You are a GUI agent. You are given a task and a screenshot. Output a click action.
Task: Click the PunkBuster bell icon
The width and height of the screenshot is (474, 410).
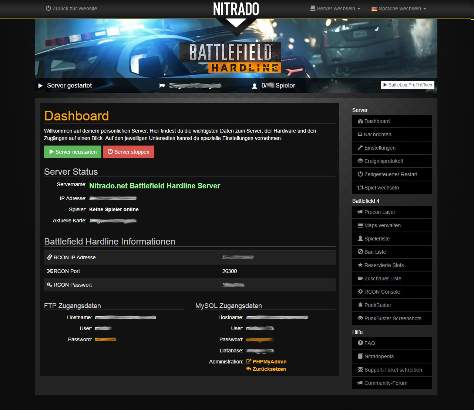tap(360, 305)
